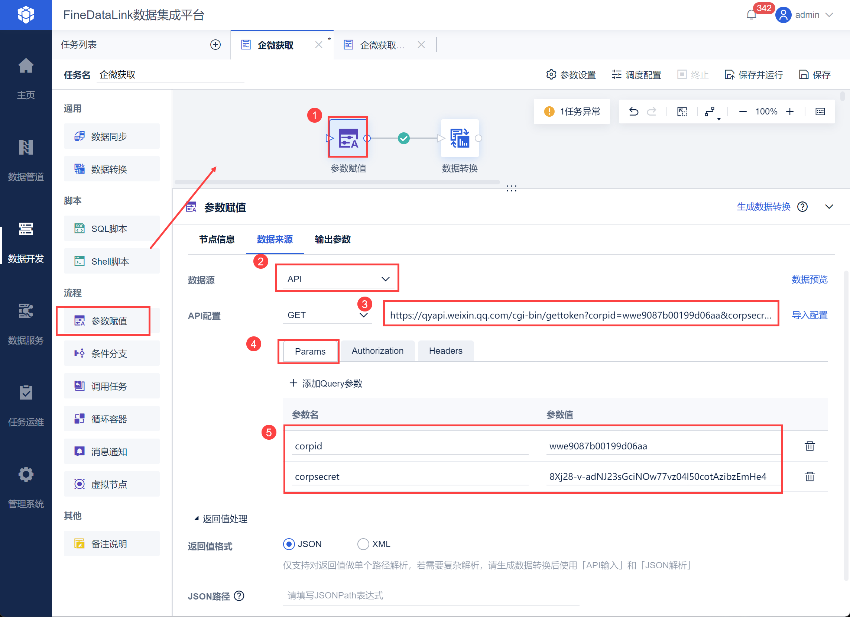Switch to the 输出参数 tab
The image size is (850, 617).
[332, 239]
